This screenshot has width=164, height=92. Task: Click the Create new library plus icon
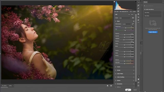(x=145, y=9)
